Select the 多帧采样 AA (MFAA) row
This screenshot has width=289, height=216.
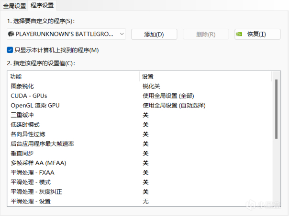[140, 163]
